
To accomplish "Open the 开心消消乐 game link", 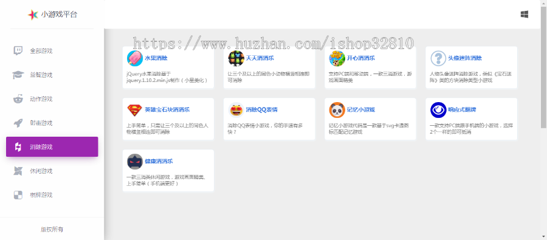I will coord(360,58).
